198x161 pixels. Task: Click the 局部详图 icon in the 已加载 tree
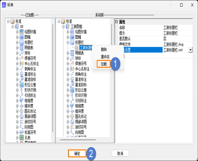tap(21, 116)
